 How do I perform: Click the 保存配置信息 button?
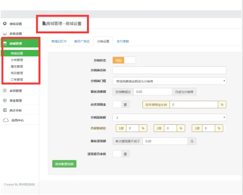click(64, 164)
